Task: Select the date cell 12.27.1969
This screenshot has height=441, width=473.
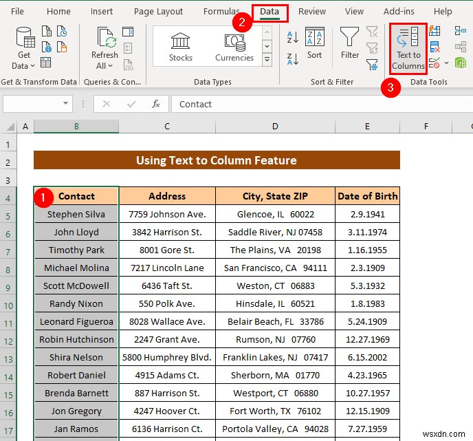Action: pyautogui.click(x=367, y=339)
